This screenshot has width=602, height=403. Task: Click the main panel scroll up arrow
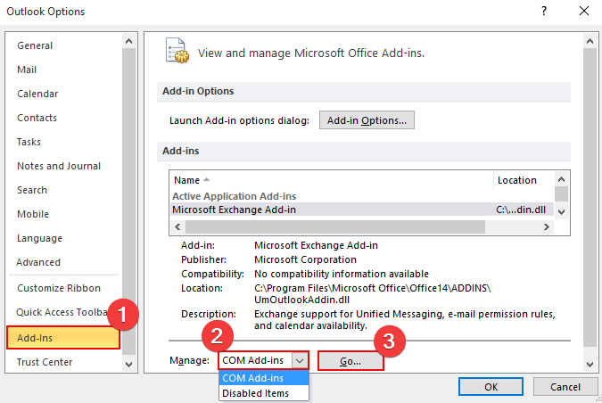[x=590, y=41]
